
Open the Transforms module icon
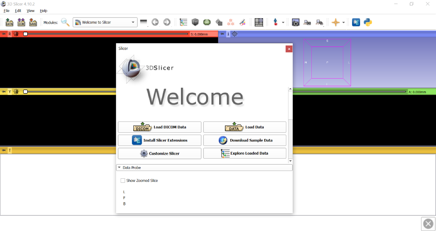click(x=219, y=22)
